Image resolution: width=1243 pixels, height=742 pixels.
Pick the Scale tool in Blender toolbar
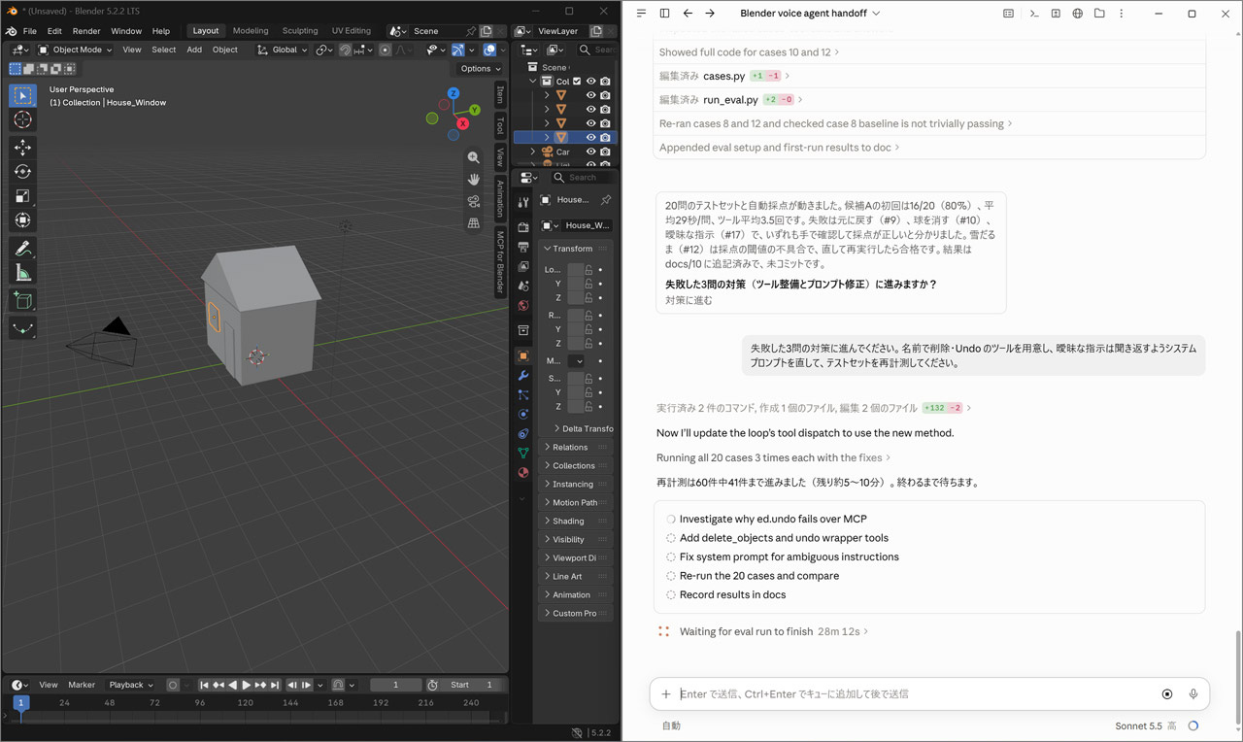point(22,196)
